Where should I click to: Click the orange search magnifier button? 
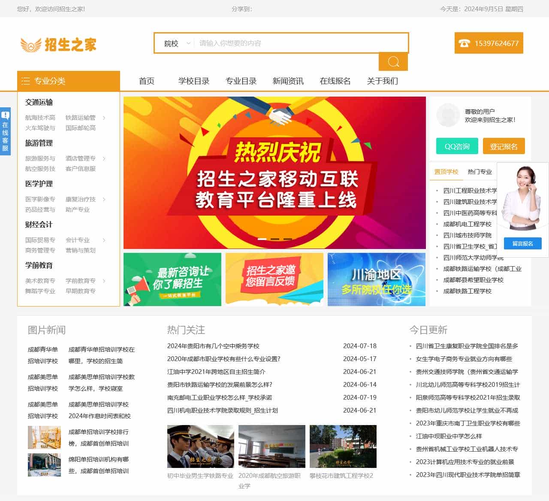coord(393,62)
